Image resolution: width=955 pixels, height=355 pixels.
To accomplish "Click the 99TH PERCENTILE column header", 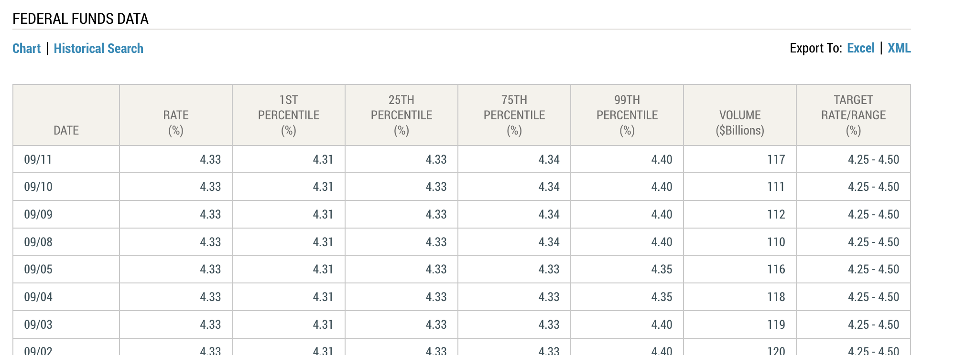I will coord(627,115).
